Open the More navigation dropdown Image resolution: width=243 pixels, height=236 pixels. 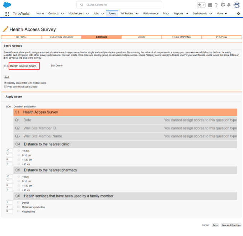pos(221,14)
